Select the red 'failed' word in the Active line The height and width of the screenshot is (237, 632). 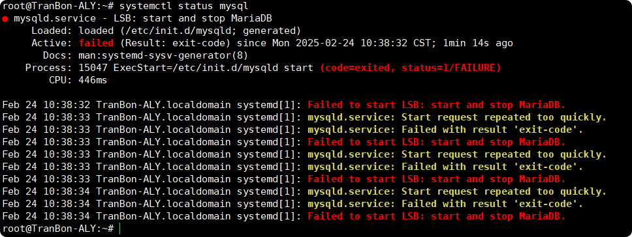(x=97, y=44)
